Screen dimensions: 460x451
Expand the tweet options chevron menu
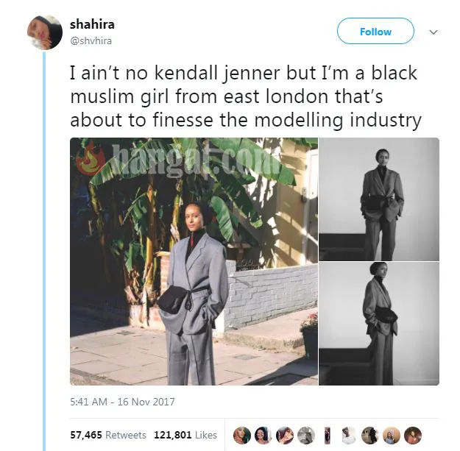[x=434, y=32]
